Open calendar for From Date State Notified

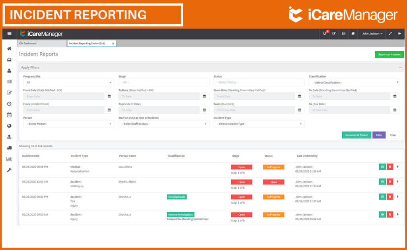point(109,96)
